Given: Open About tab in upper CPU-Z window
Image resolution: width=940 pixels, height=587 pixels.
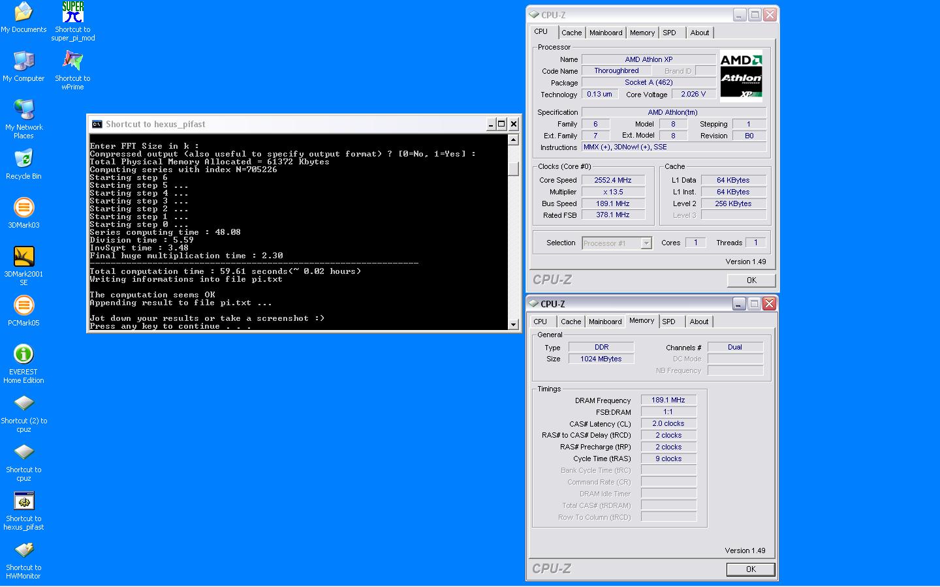Looking at the screenshot, I should [x=700, y=33].
